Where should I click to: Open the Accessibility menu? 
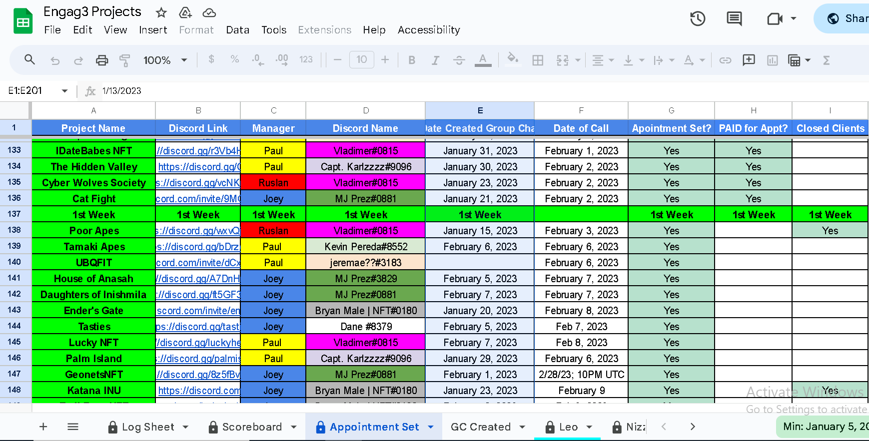coord(429,30)
